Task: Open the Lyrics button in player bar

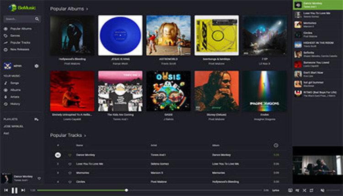Action: pos(276,190)
